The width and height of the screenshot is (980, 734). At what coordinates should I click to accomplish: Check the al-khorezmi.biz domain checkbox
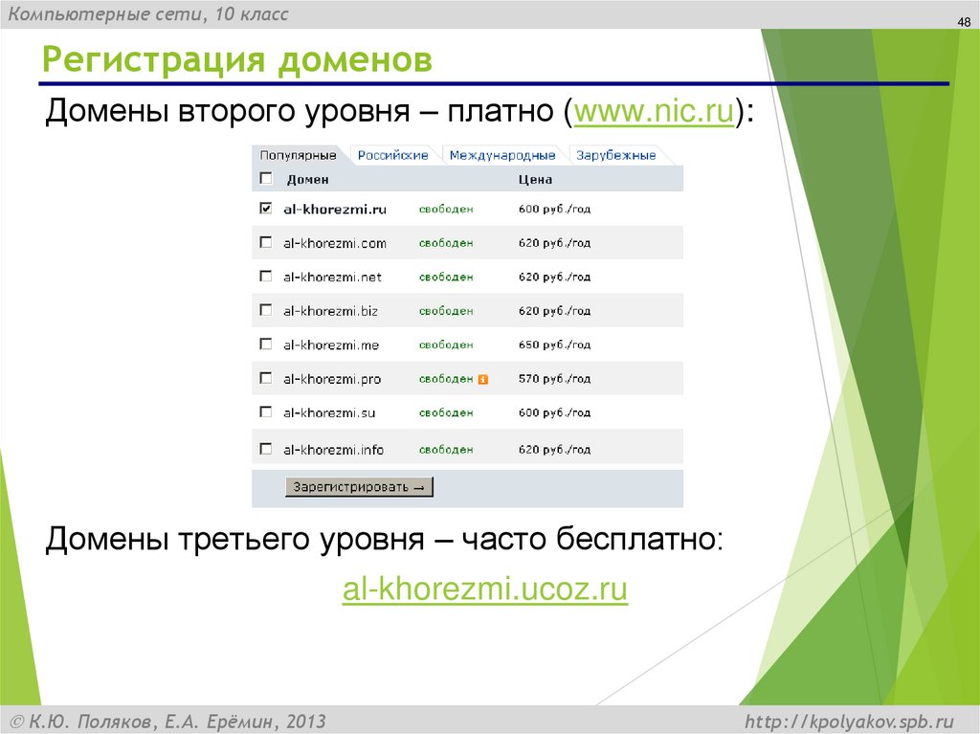click(x=266, y=309)
